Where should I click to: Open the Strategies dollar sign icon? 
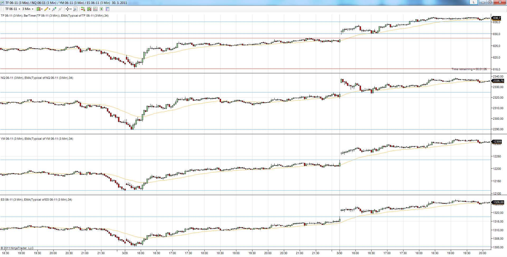pos(101,9)
